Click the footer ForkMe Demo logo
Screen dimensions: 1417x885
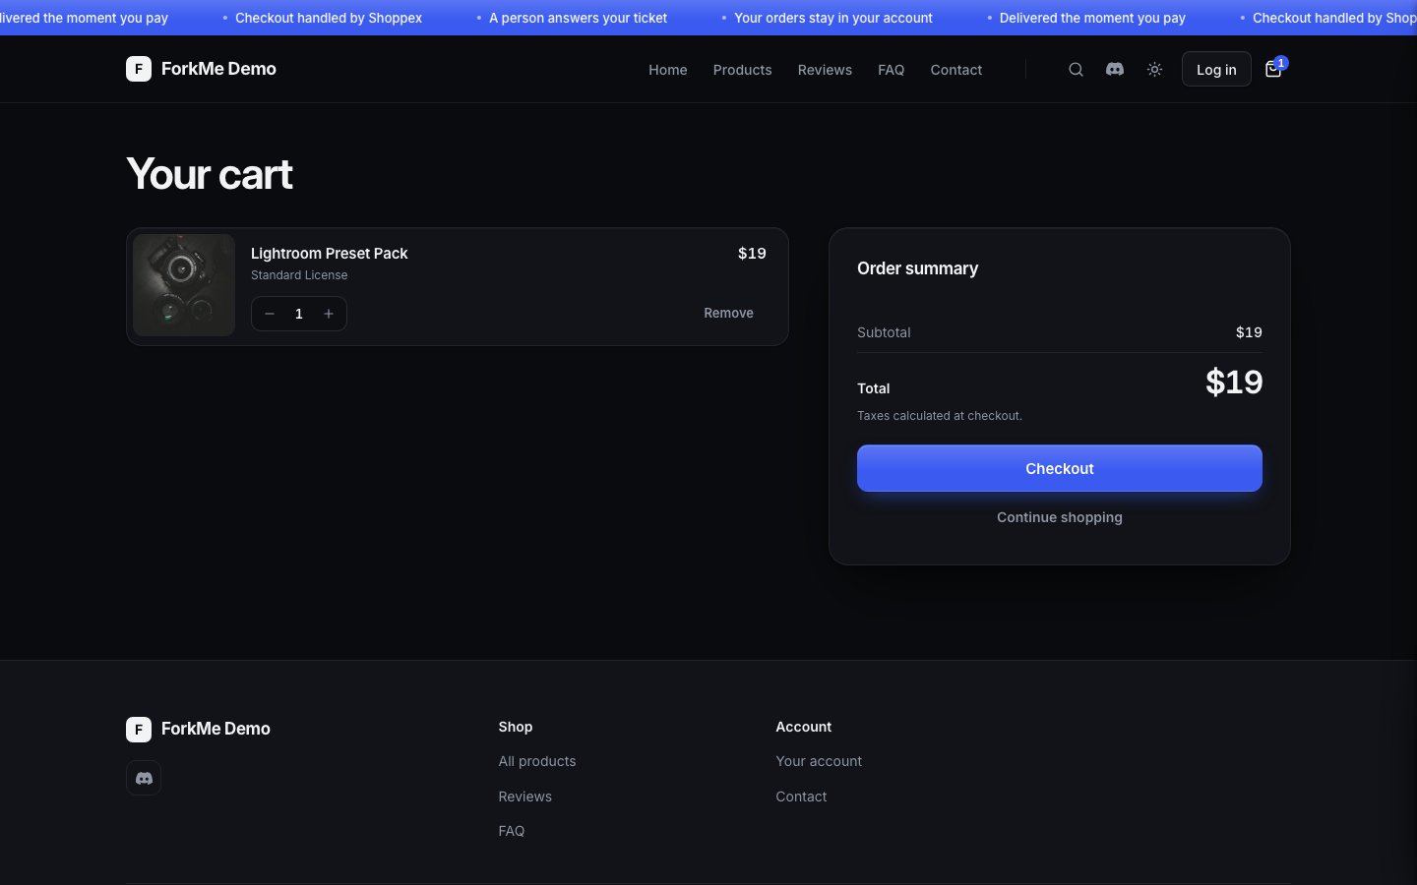click(x=198, y=729)
